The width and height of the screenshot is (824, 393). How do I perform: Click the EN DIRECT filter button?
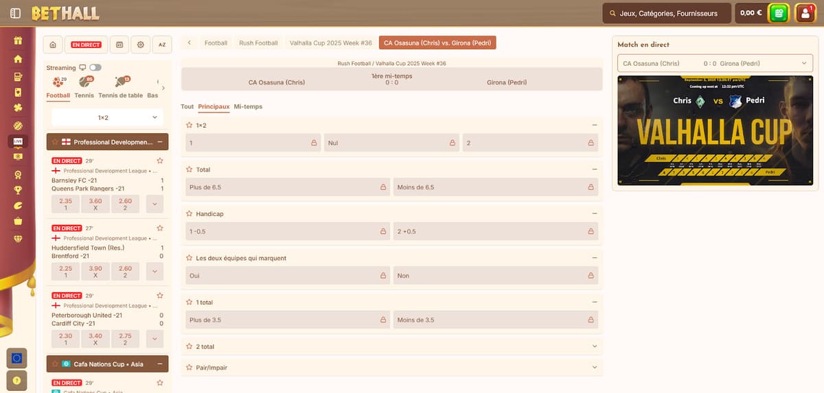coord(87,45)
